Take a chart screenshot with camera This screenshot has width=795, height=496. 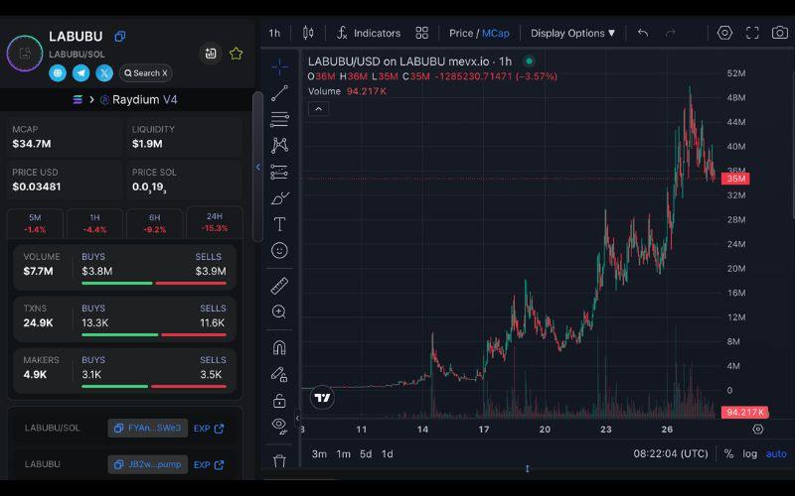click(x=779, y=34)
